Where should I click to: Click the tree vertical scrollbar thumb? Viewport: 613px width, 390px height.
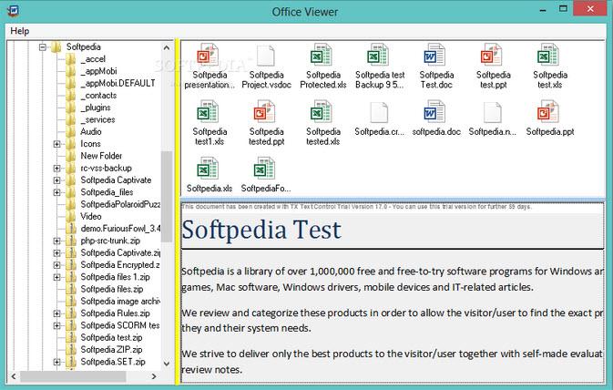(x=167, y=197)
